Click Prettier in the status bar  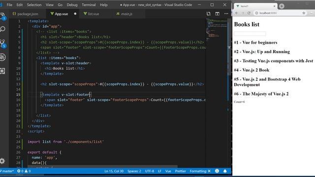[x=181, y=171]
